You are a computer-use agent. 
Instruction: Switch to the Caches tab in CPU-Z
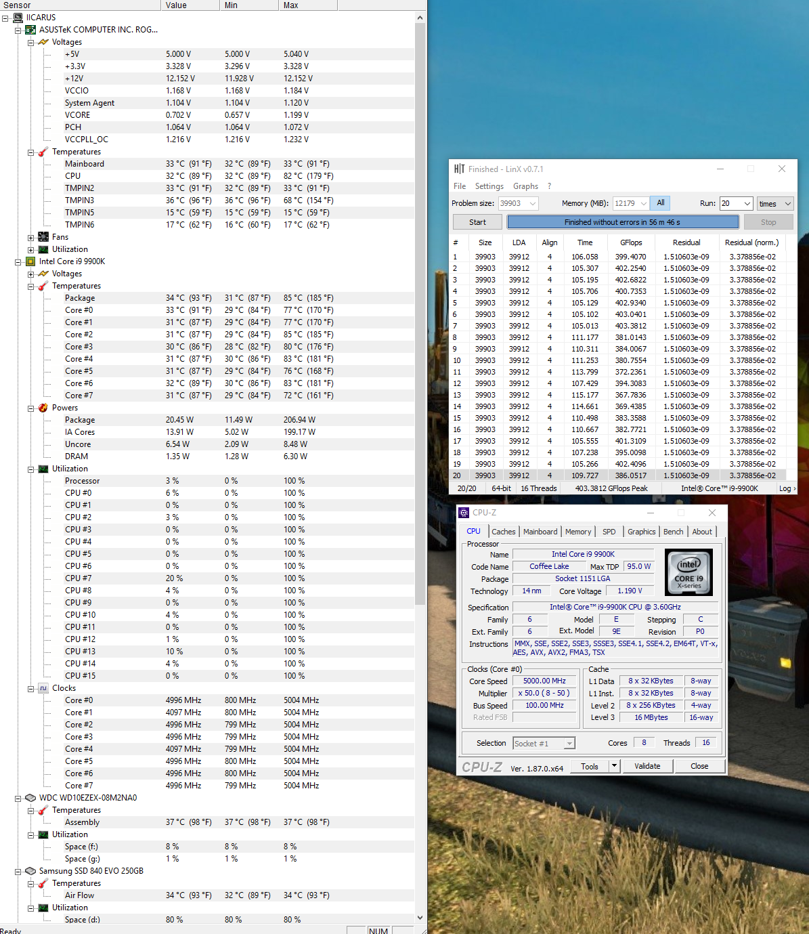504,532
